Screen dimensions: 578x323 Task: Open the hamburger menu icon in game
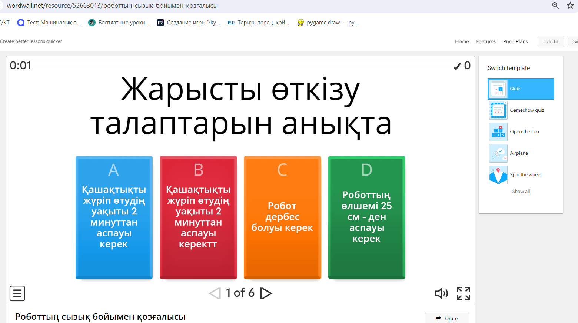[17, 293]
